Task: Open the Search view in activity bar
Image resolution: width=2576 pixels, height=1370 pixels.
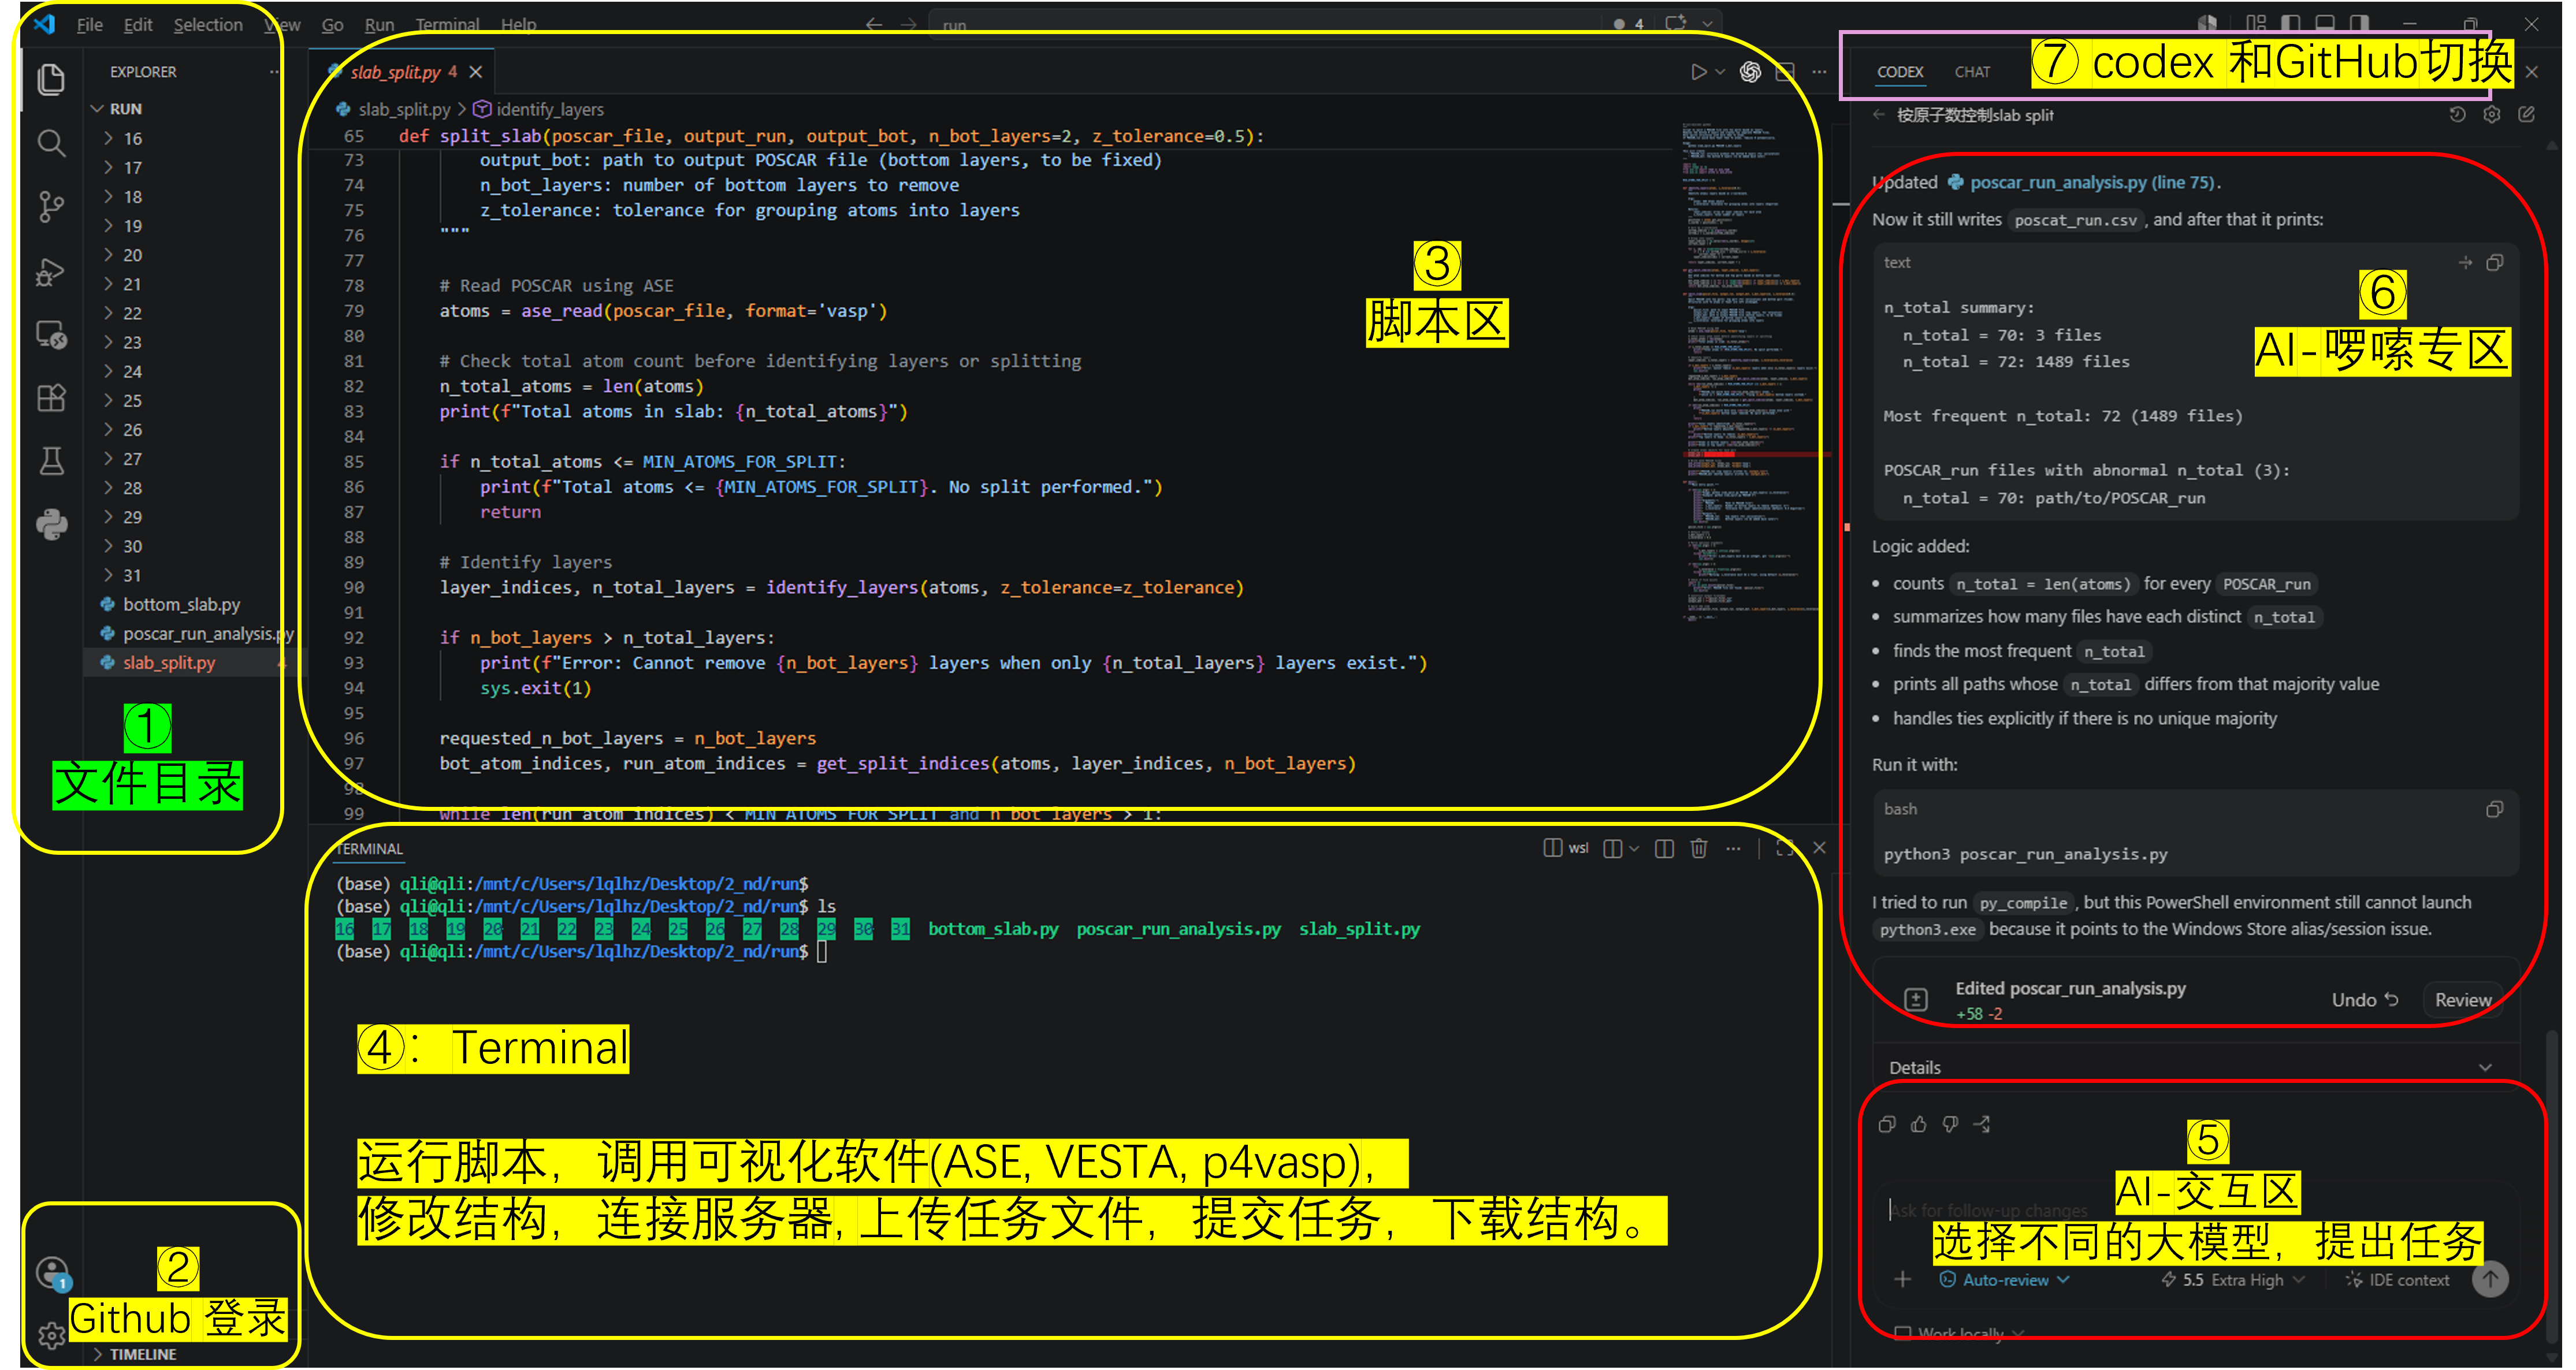Action: [51, 143]
